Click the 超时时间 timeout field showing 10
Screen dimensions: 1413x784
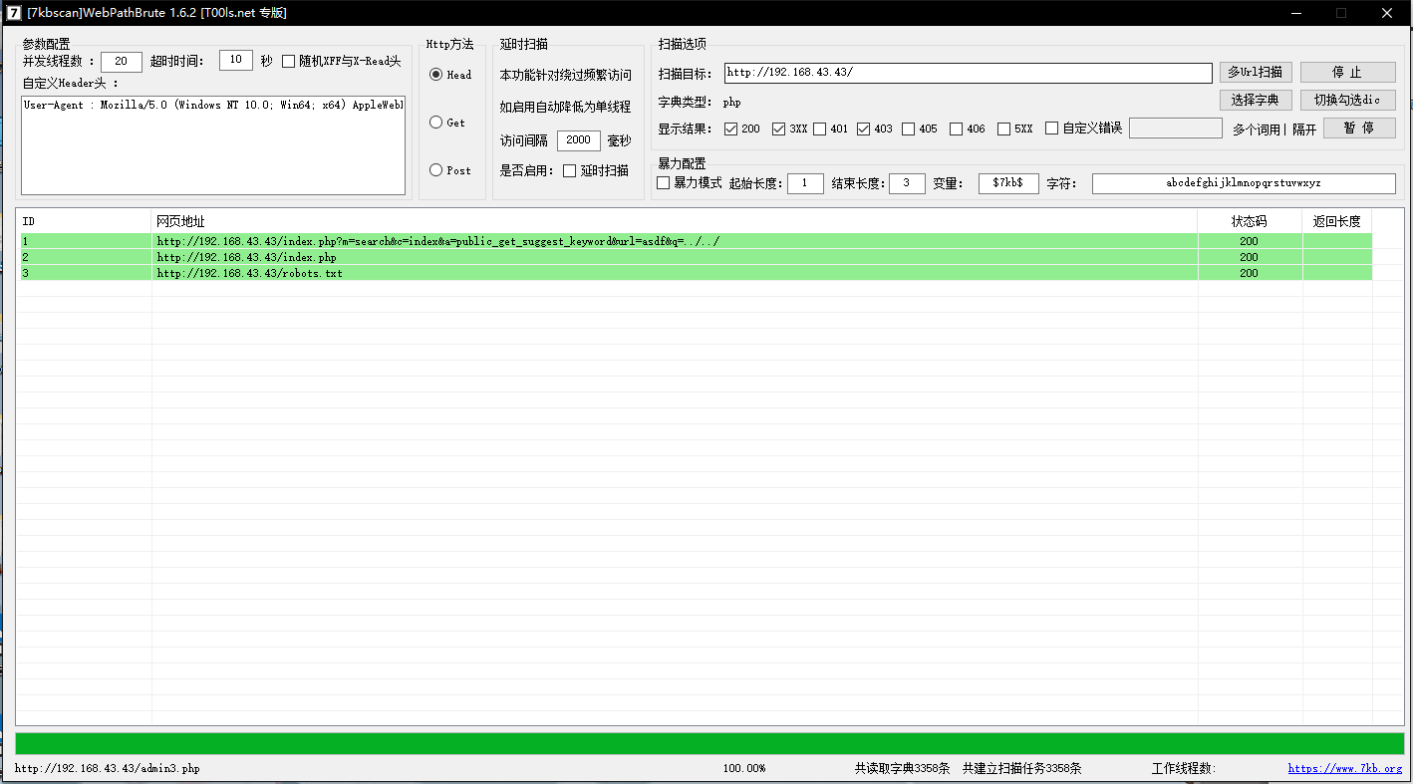coord(236,60)
